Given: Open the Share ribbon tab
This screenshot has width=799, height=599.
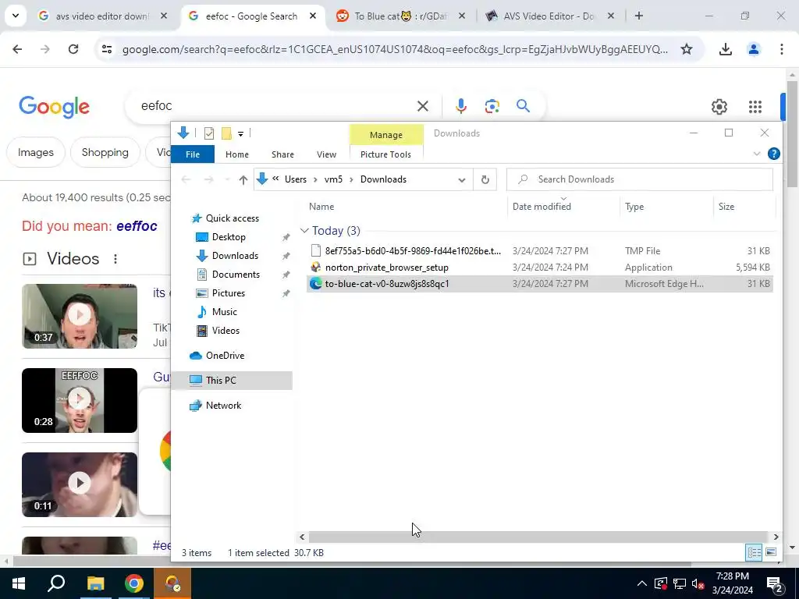Looking at the screenshot, I should [x=282, y=154].
